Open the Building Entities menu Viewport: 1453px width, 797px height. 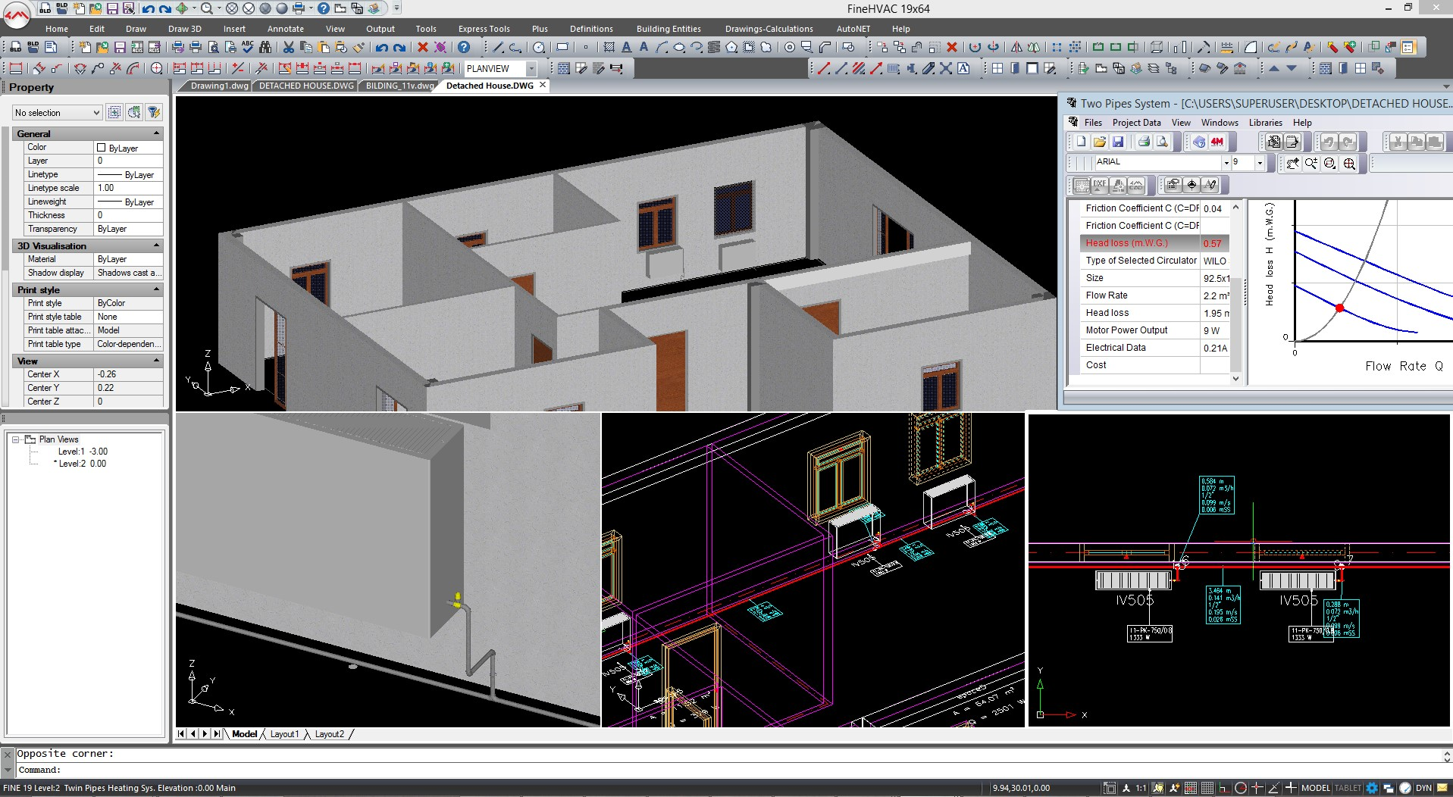point(668,29)
